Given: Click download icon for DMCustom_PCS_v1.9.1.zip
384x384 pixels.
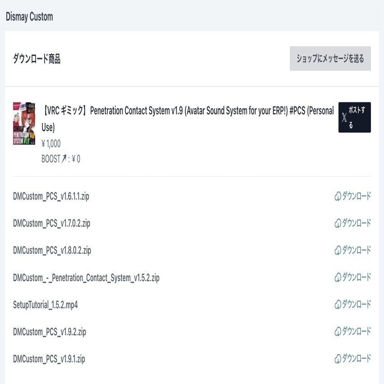Looking at the screenshot, I should pos(338,359).
